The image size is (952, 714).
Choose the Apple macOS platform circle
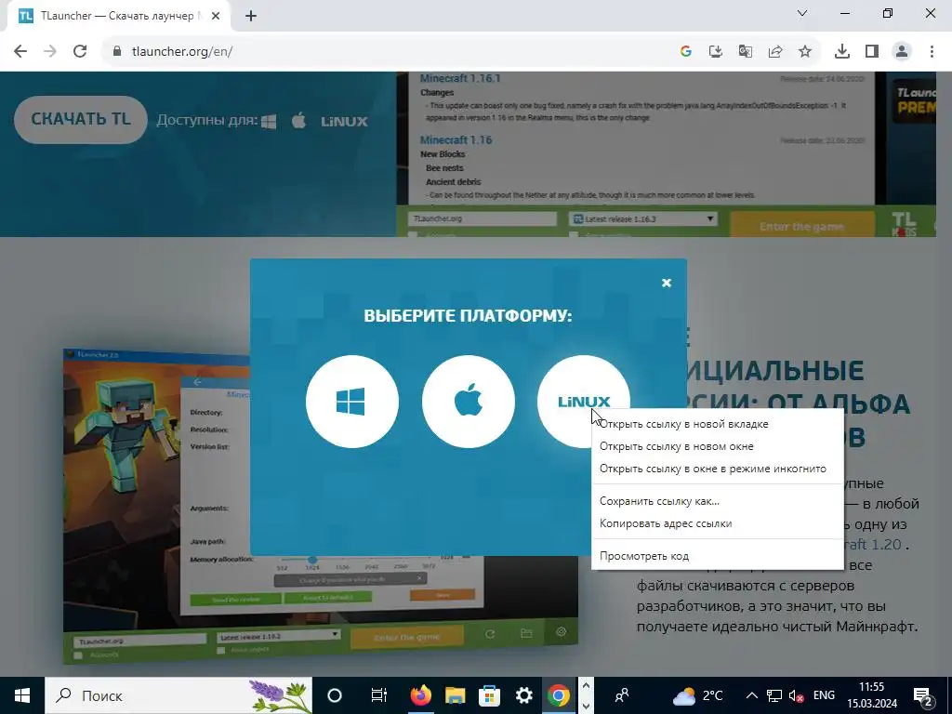(469, 402)
